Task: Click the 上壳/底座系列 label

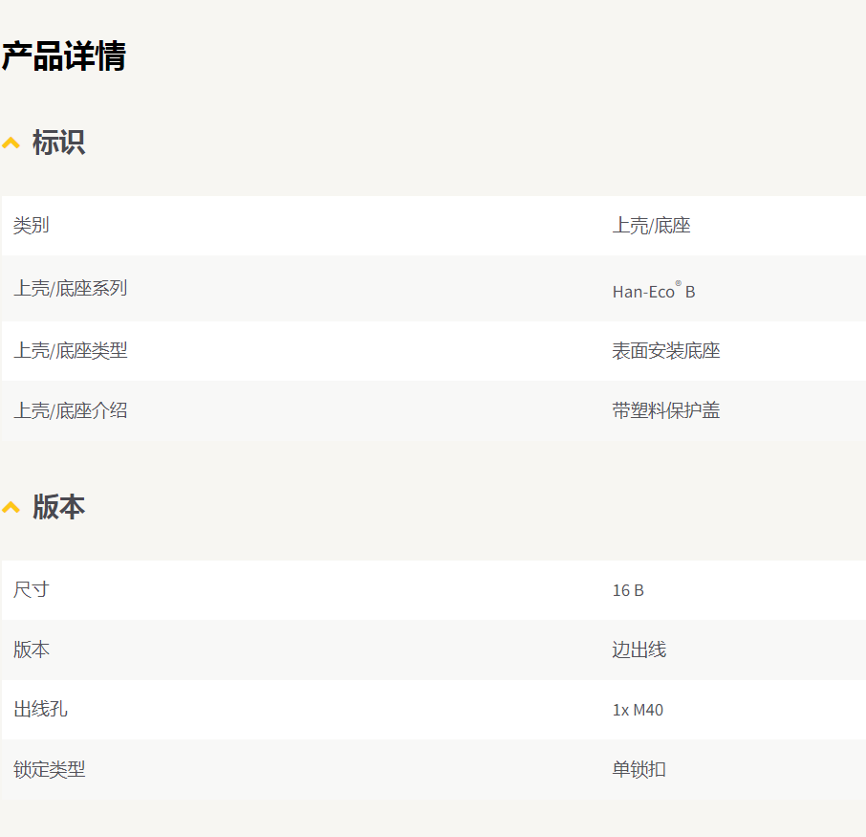Action: (70, 288)
